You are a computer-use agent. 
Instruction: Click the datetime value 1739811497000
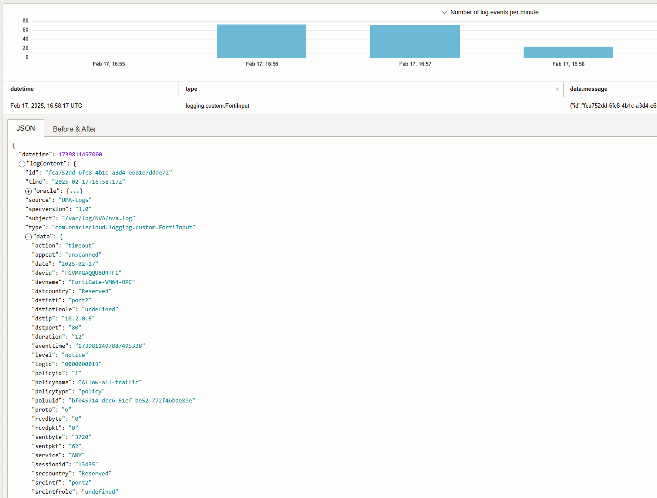(x=80, y=155)
